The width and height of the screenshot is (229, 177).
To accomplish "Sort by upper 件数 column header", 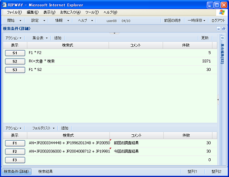I will (188, 45).
